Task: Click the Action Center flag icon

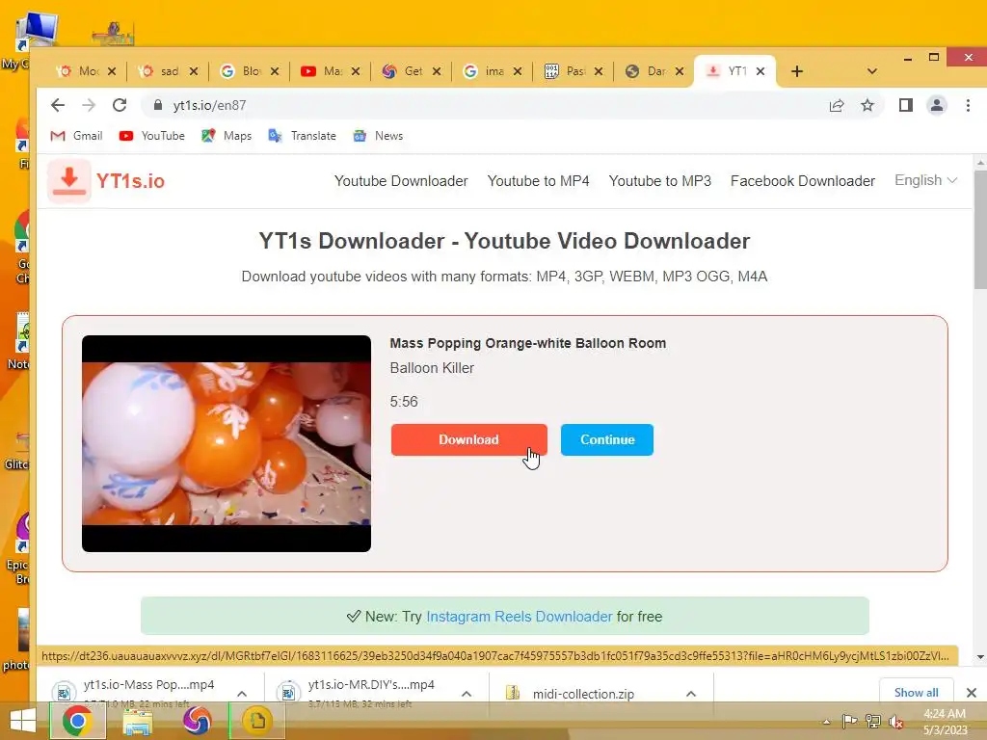Action: coord(850,722)
